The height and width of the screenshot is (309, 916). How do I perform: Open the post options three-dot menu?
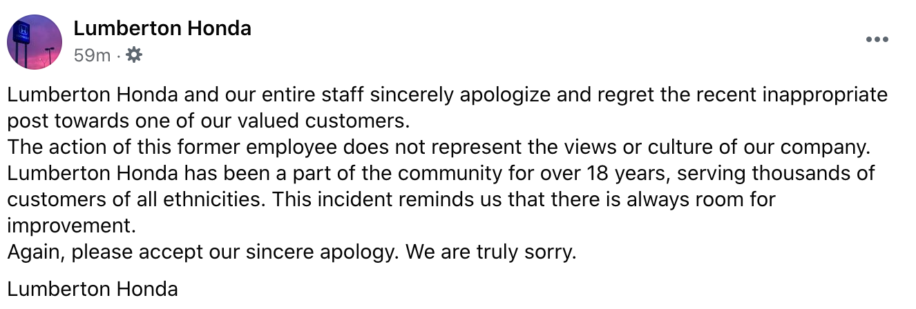click(877, 40)
